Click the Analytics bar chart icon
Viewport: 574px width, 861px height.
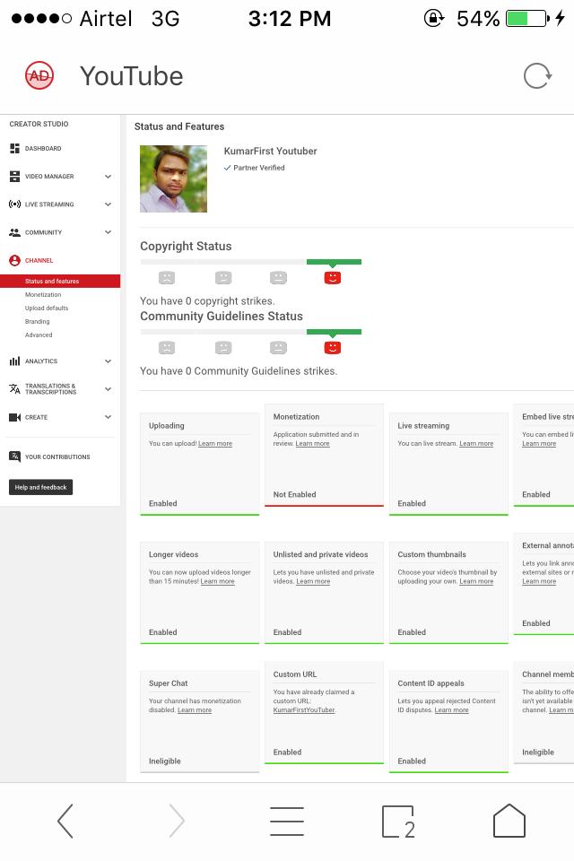(x=15, y=361)
